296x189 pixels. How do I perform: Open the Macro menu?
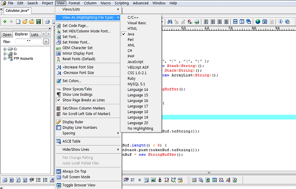(106, 3)
